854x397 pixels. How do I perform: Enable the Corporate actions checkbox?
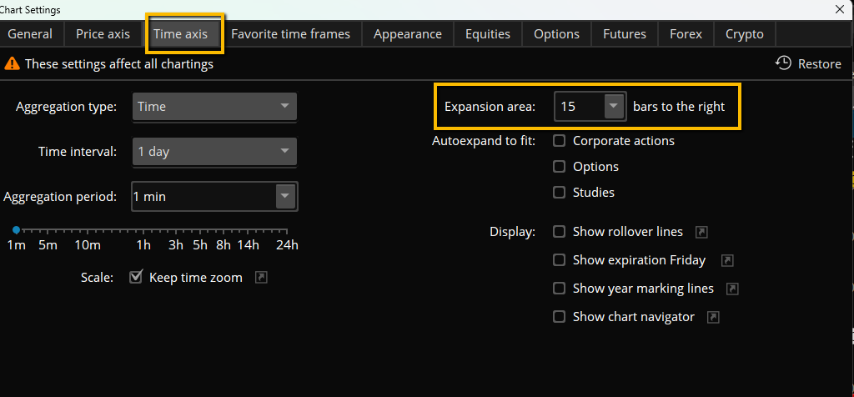[559, 141]
